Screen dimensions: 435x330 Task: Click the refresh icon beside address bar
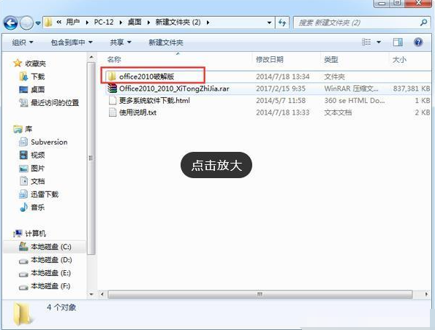pos(282,23)
